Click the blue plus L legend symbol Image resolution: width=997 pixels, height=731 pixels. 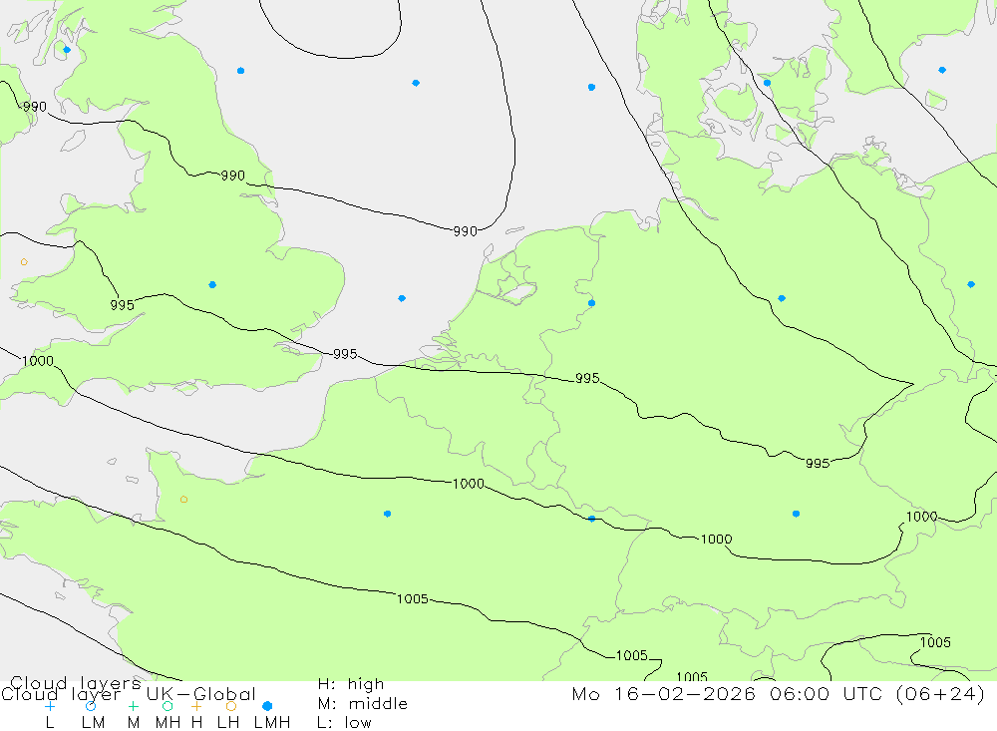50,706
